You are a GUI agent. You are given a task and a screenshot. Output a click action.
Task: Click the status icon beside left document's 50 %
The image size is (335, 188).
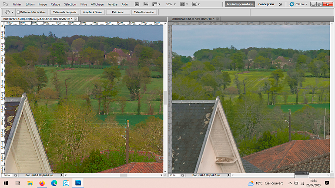coord(16,175)
